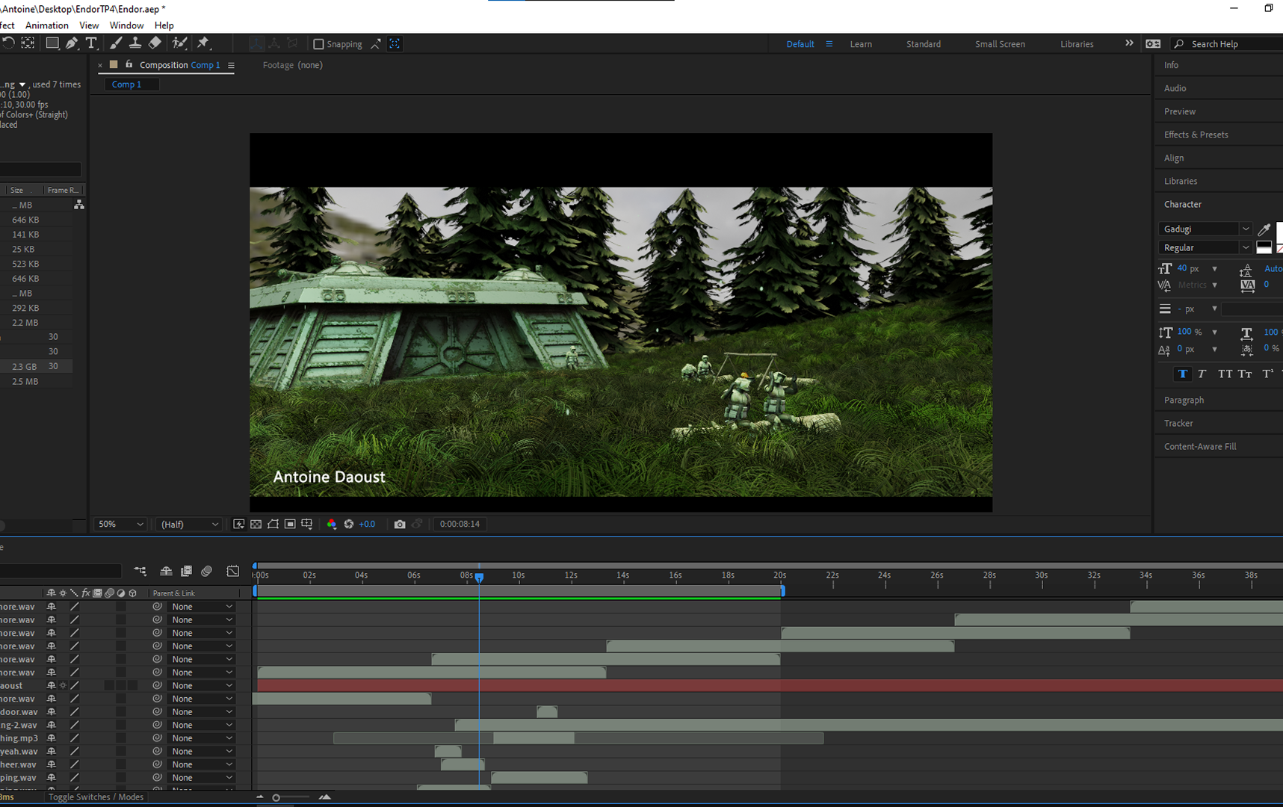Enable the Snapping checkbox
The height and width of the screenshot is (807, 1283).
tap(319, 44)
